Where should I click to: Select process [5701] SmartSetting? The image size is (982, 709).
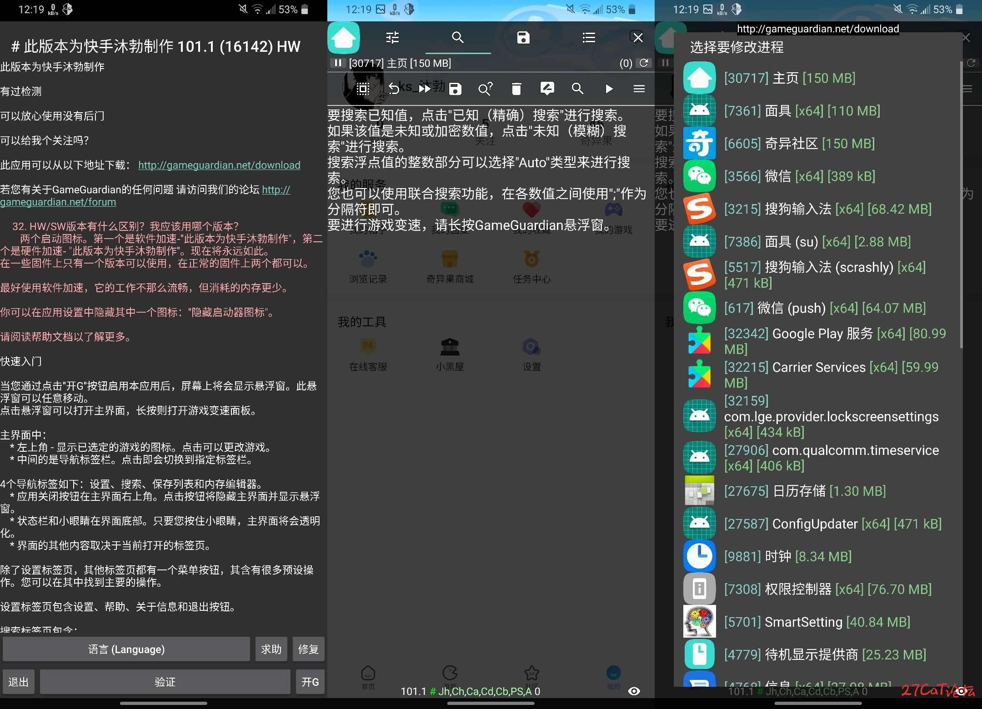818,622
